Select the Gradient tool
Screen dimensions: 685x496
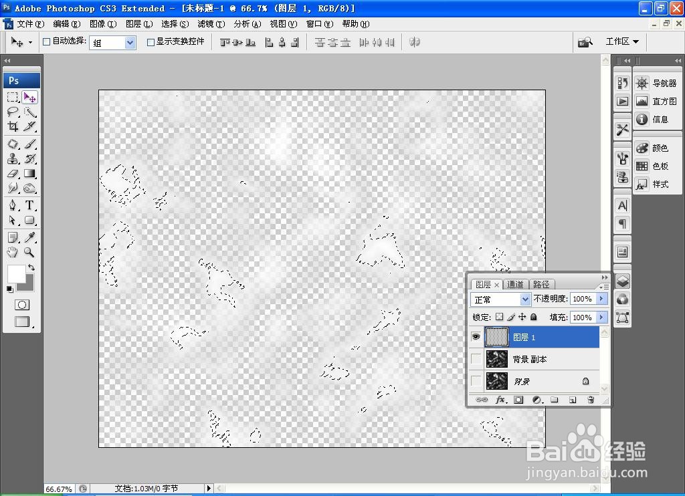coord(29,173)
